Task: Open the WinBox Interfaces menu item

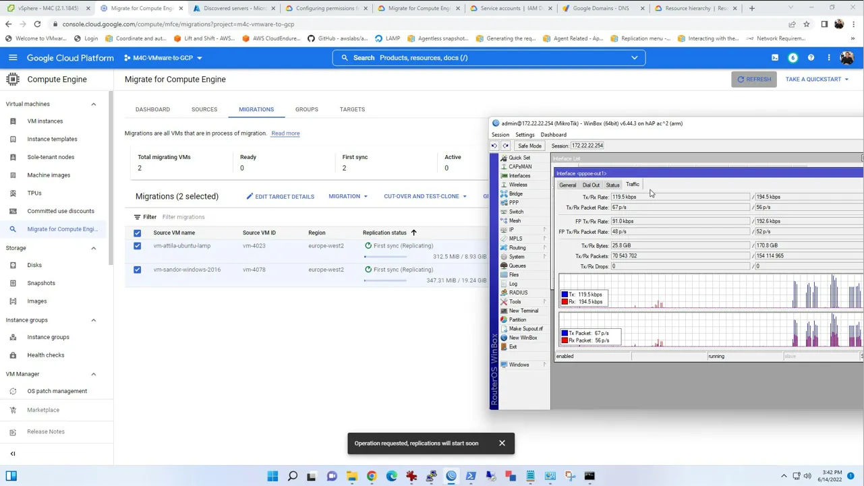Action: tap(519, 176)
